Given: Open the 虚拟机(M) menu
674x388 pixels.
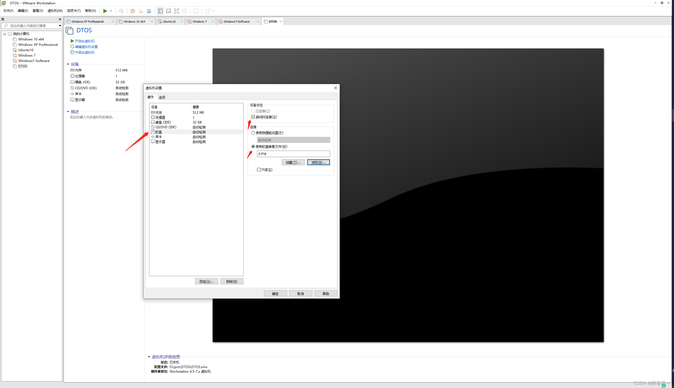Looking at the screenshot, I should point(55,11).
